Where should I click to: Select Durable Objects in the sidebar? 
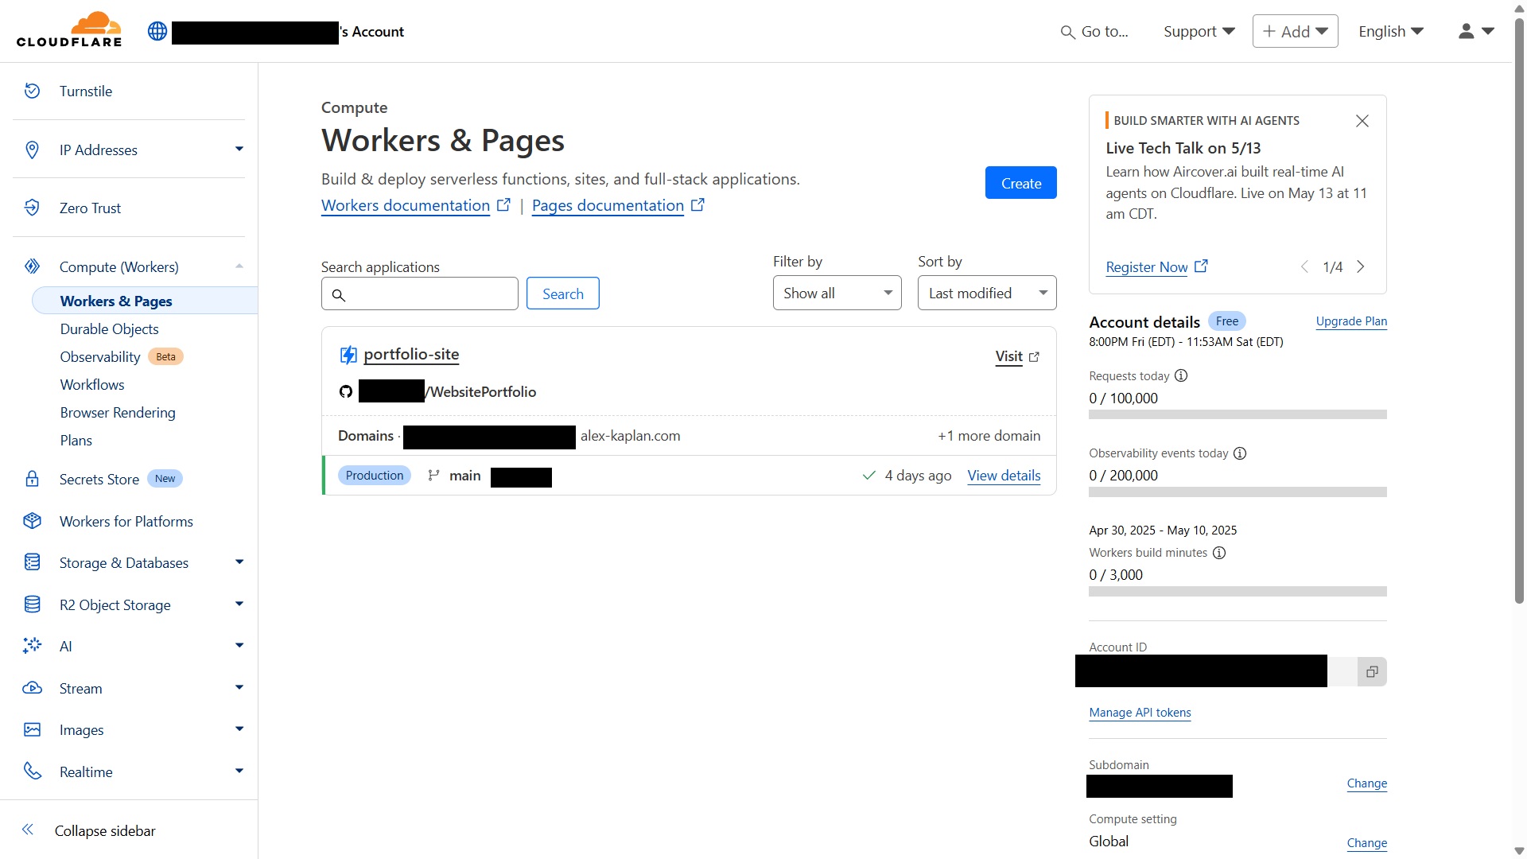point(109,328)
